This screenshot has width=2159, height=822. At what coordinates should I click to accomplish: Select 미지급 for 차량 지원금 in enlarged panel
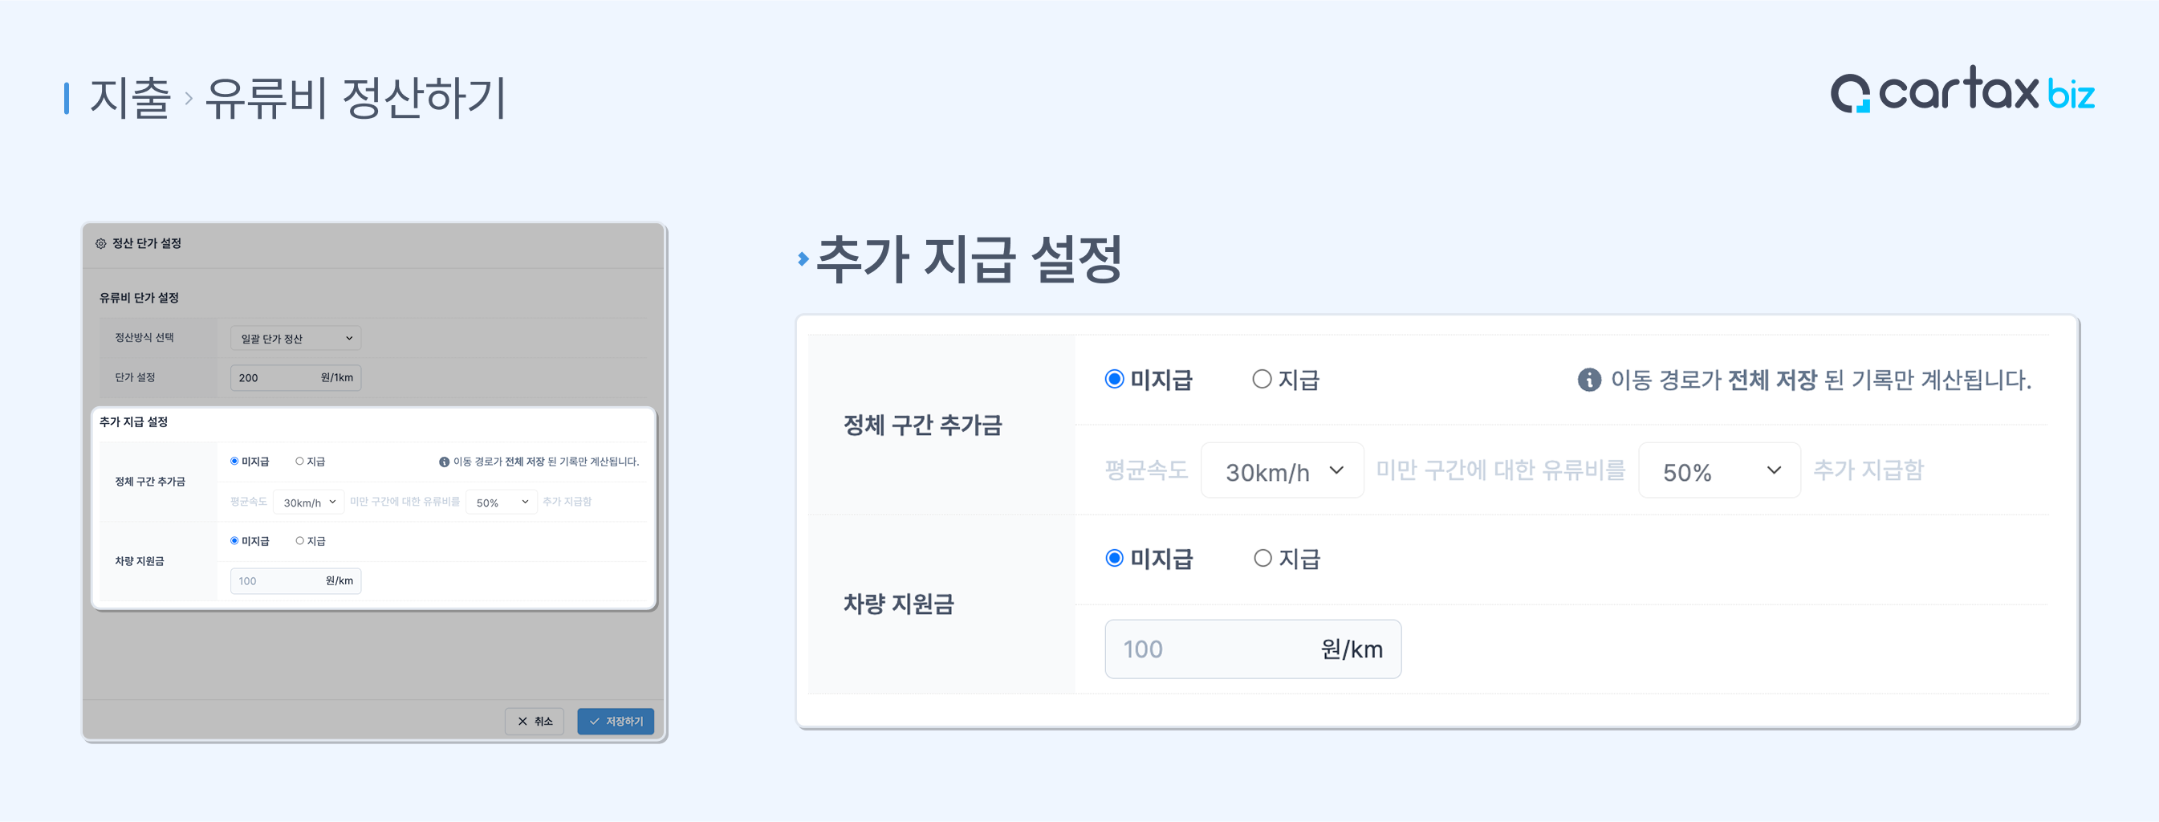pos(1114,558)
